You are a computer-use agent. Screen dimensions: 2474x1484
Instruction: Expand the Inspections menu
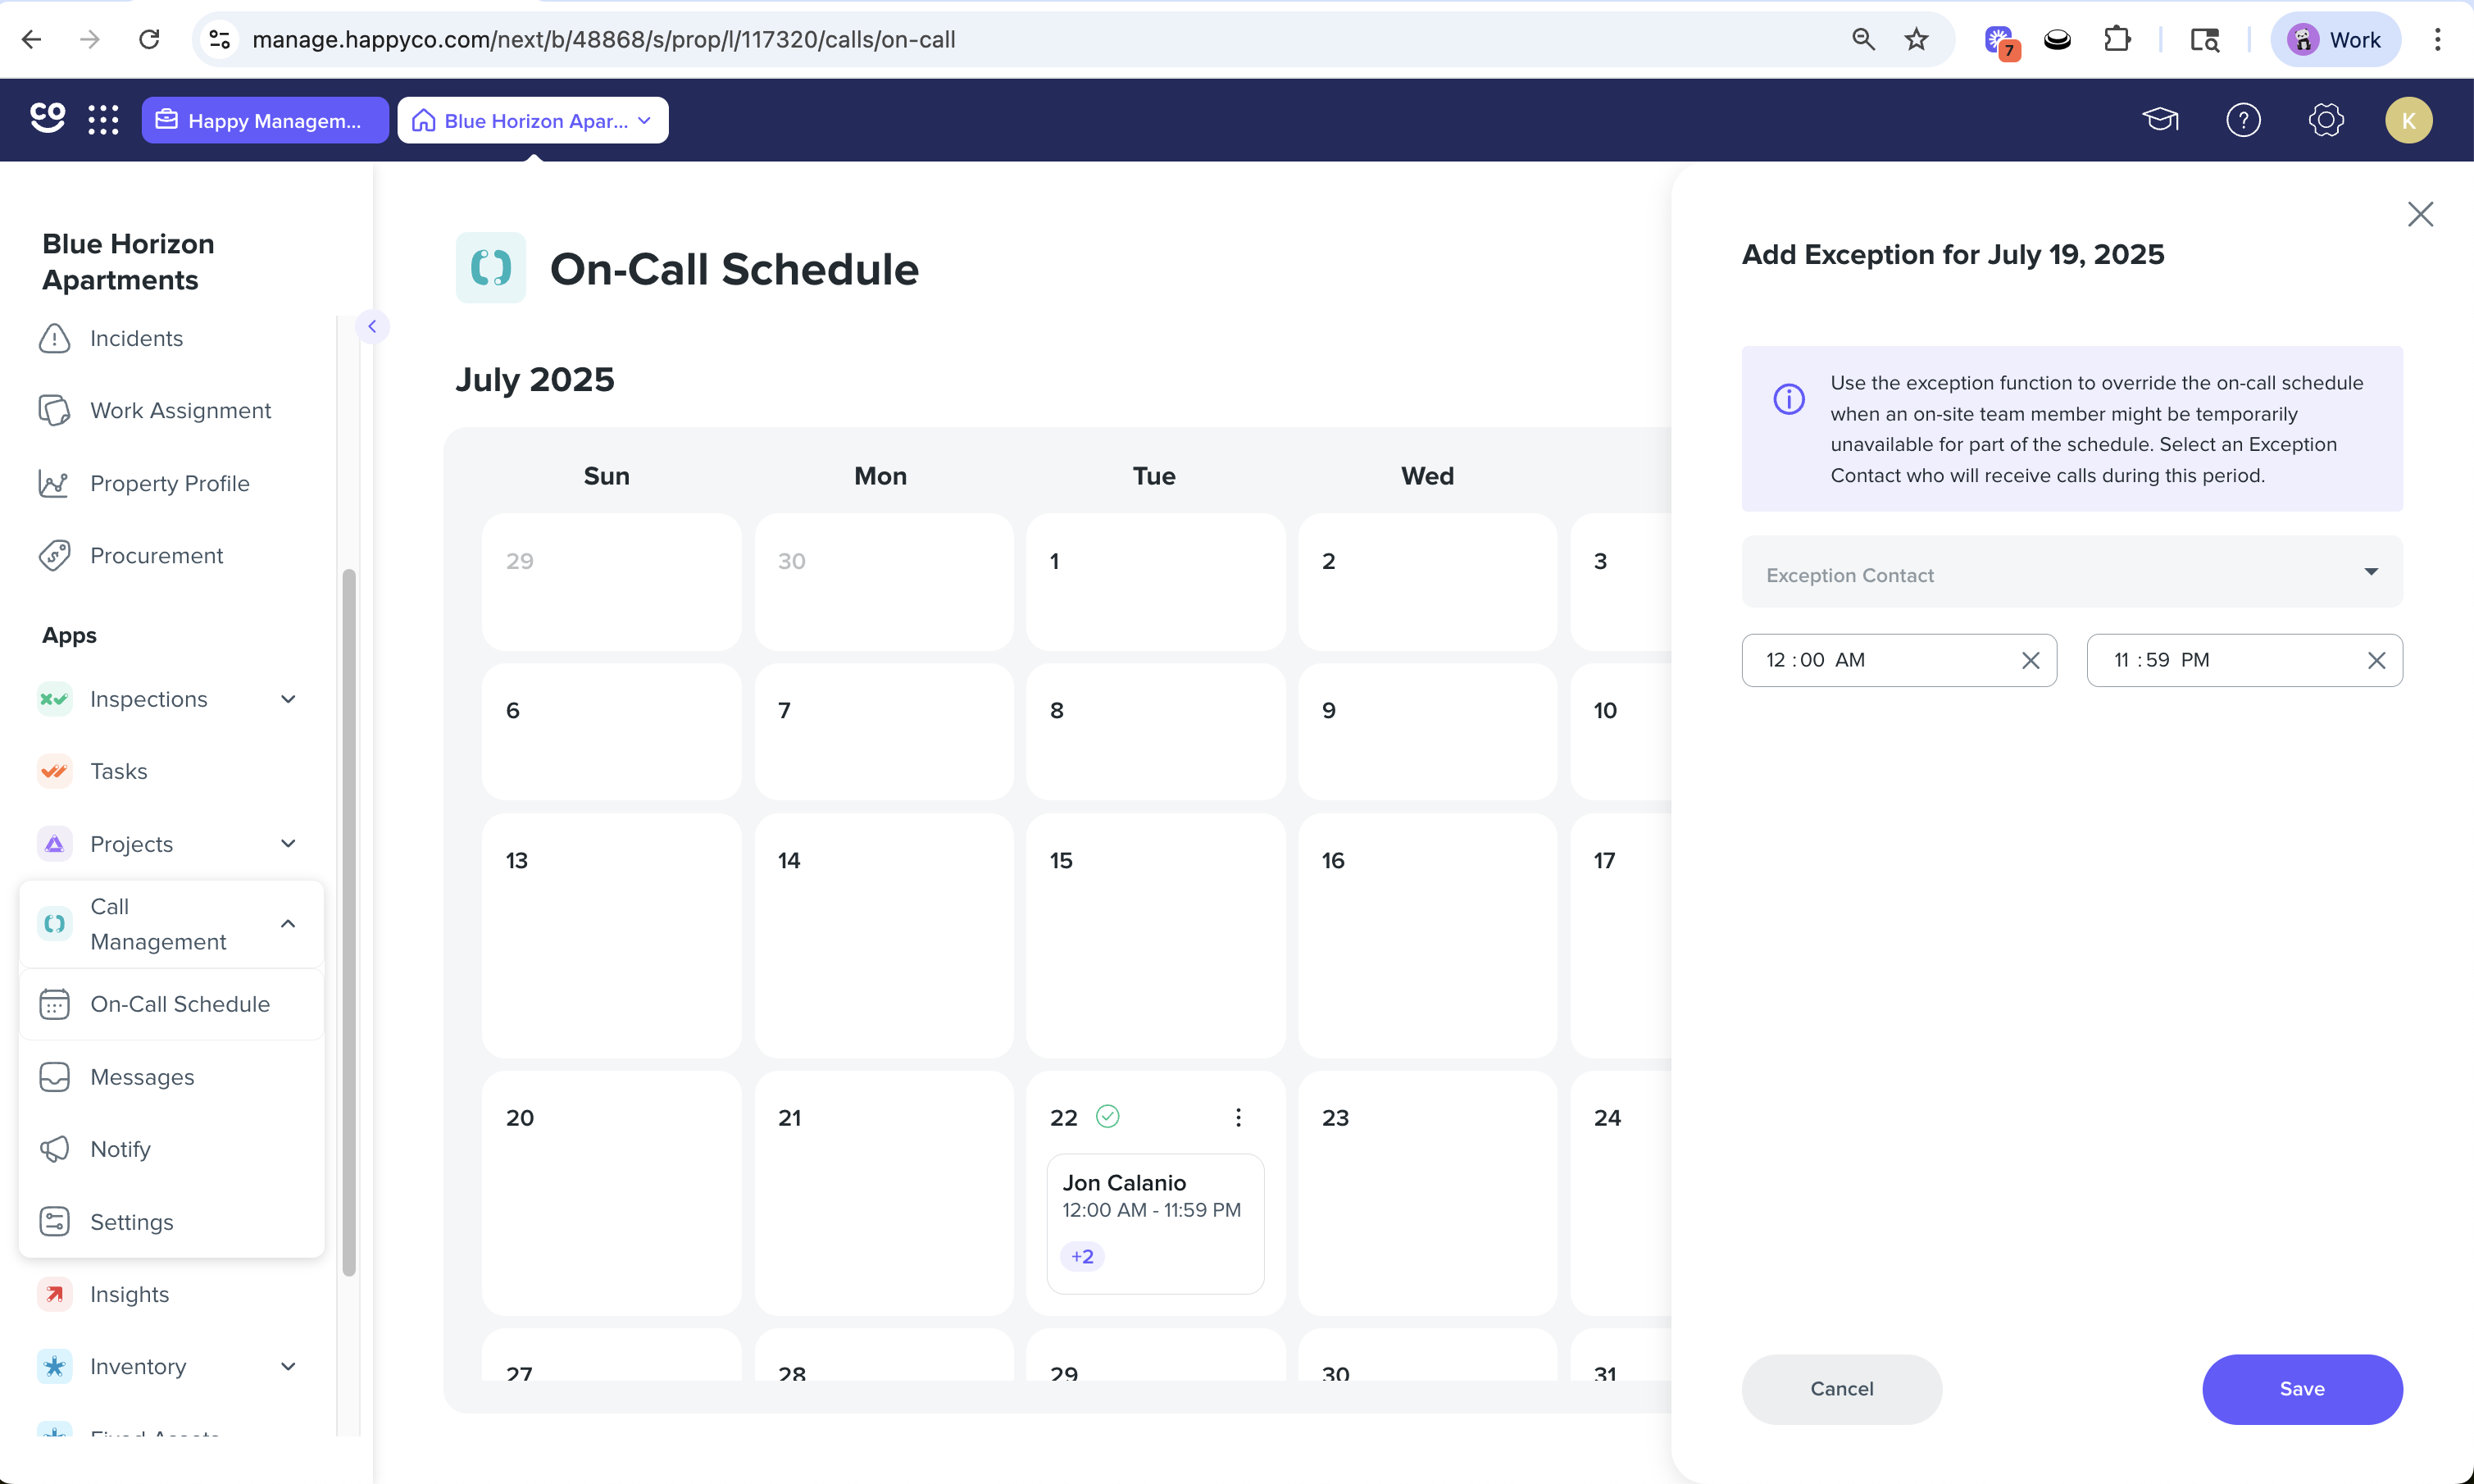pos(169,699)
